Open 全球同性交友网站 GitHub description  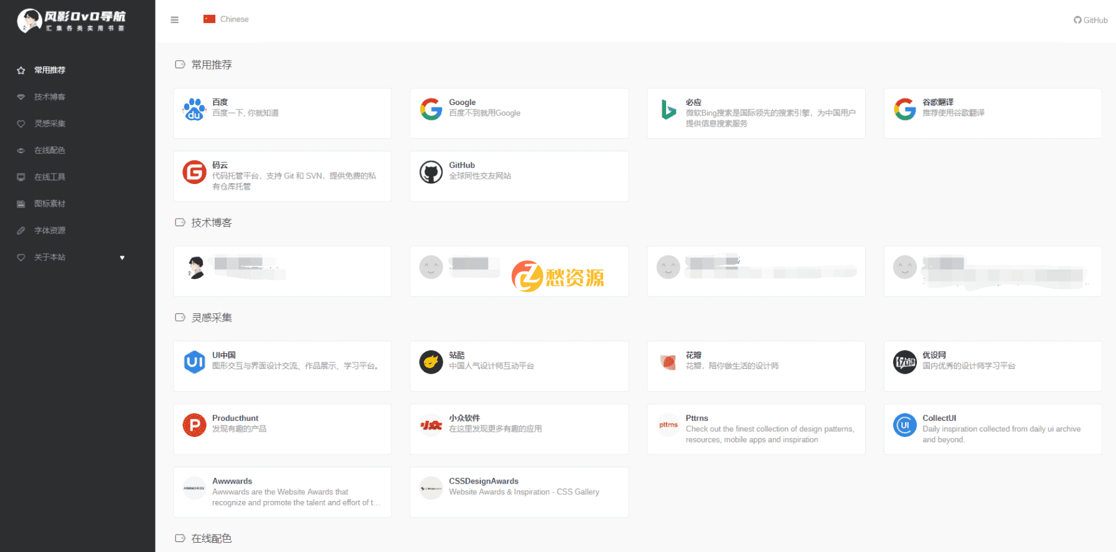pyautogui.click(x=480, y=176)
